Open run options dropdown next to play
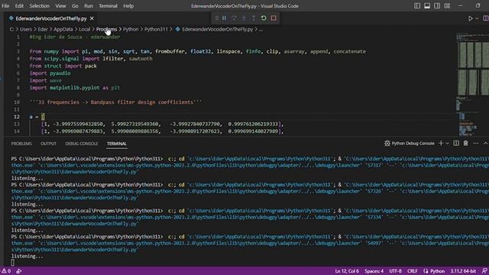Image resolution: width=489 pixels, height=275 pixels. [x=477, y=18]
